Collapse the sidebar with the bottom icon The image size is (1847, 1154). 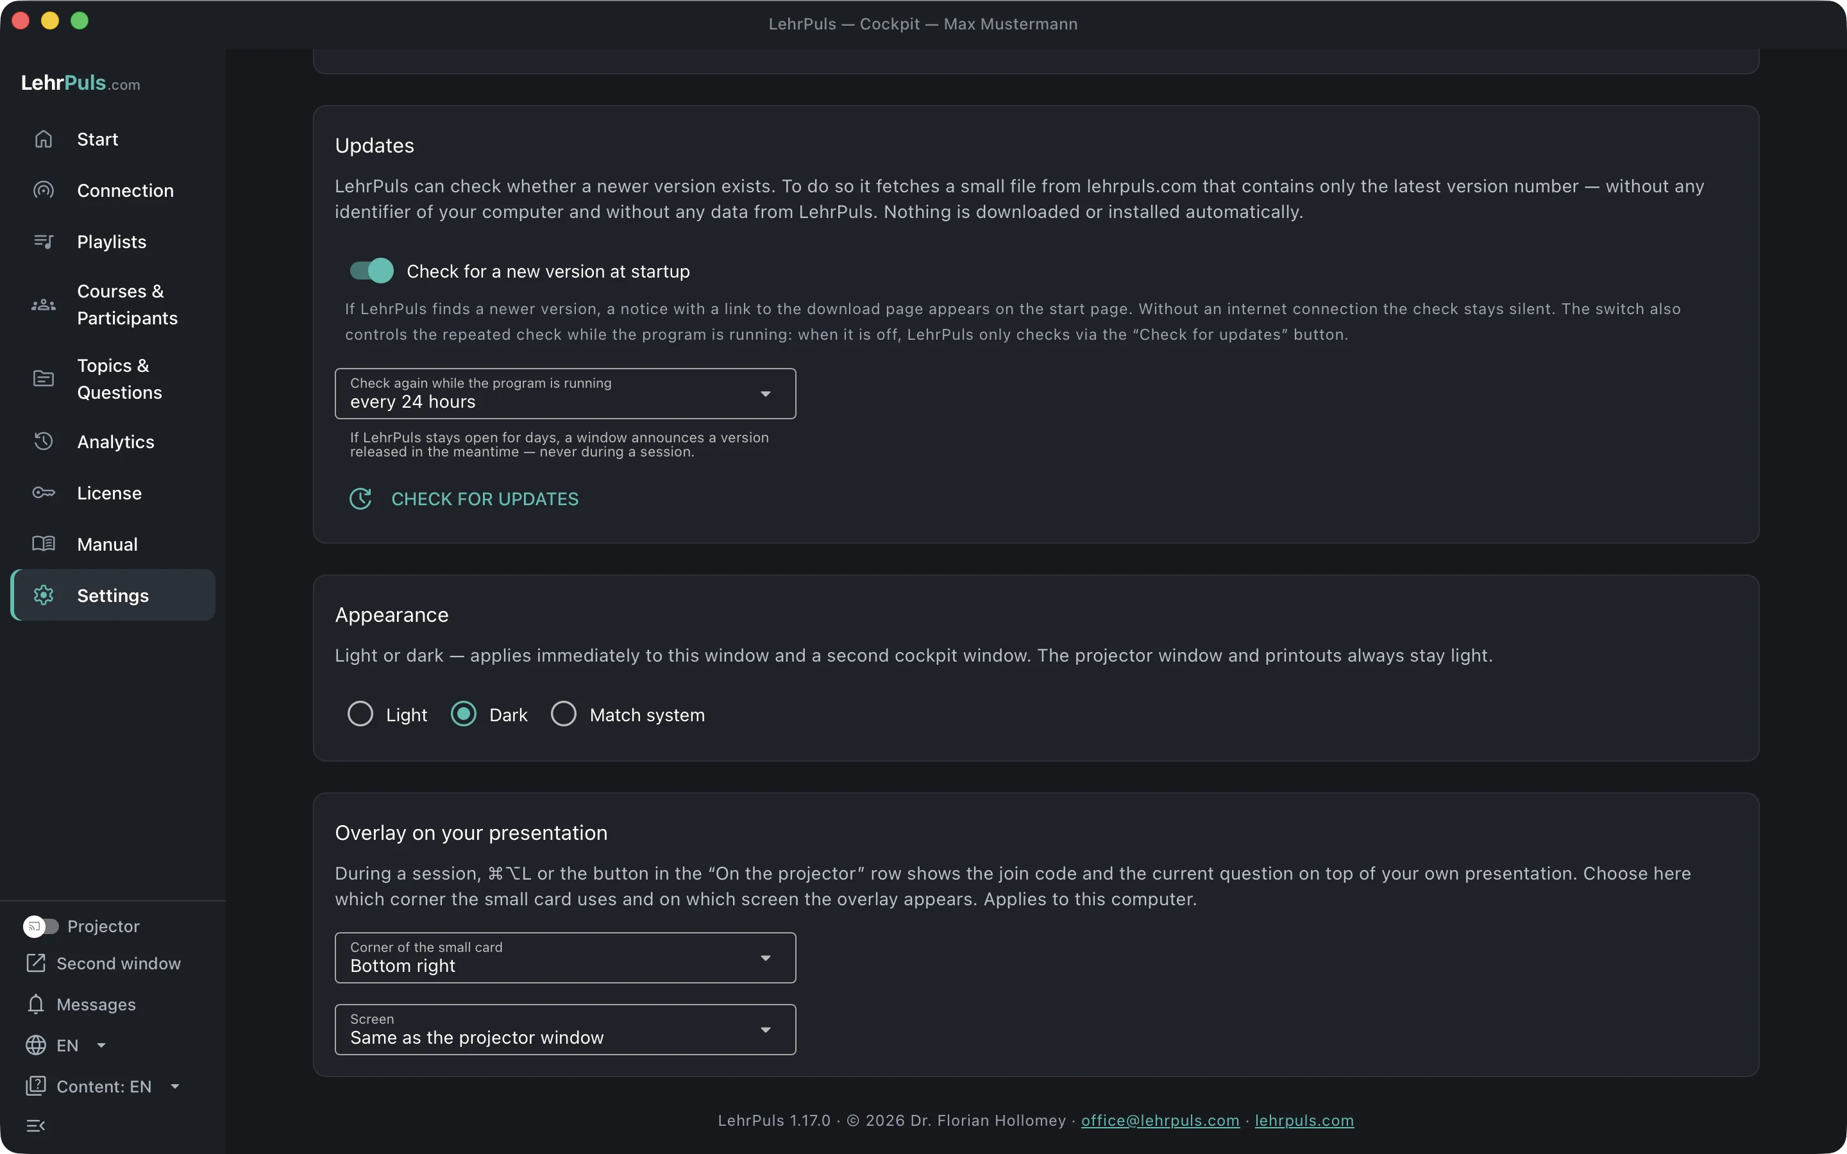tap(36, 1126)
